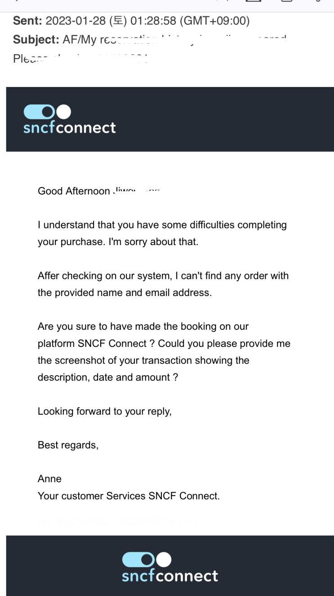Image resolution: width=334 pixels, height=596 pixels.
Task: Click the 'description, date and amount ?' line
Action: tap(108, 378)
